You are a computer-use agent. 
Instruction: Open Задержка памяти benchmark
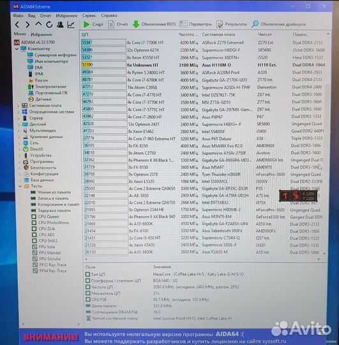click(x=51, y=211)
